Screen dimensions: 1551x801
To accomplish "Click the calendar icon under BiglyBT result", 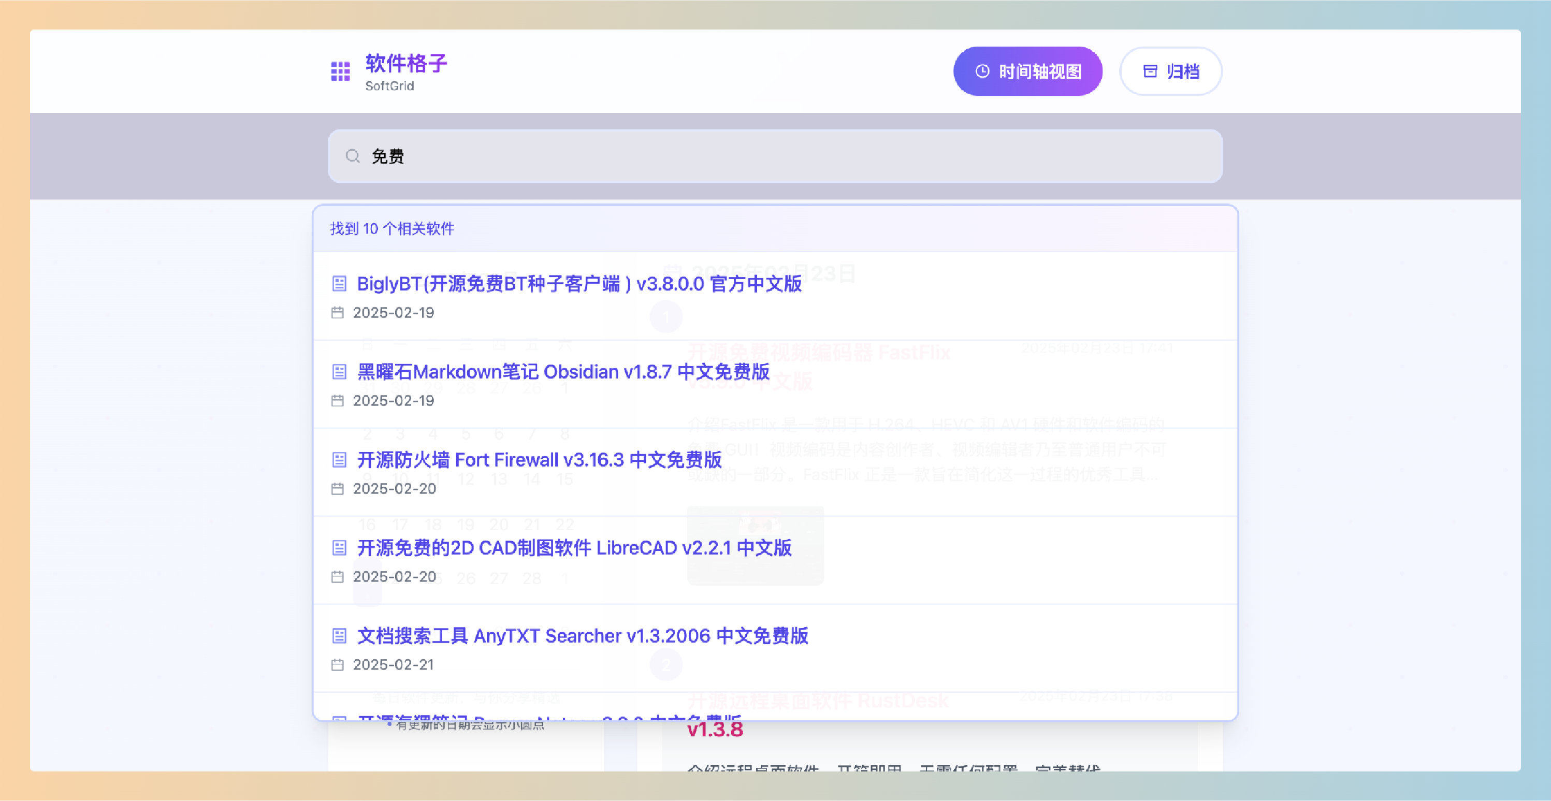I will 338,312.
